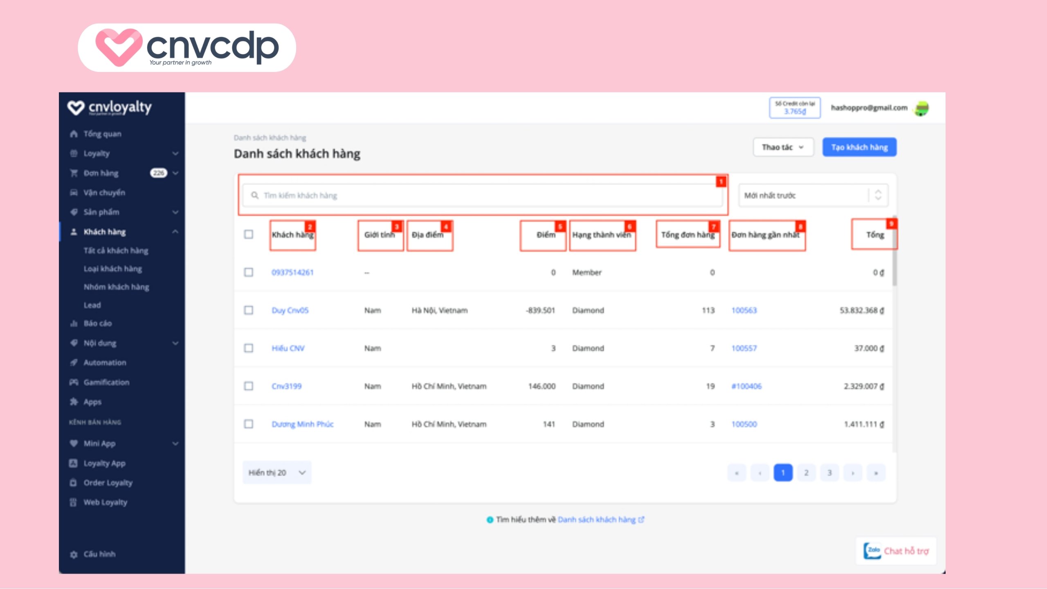Select Nhóm khách hàng submenu item
1047x589 pixels.
[x=116, y=287]
